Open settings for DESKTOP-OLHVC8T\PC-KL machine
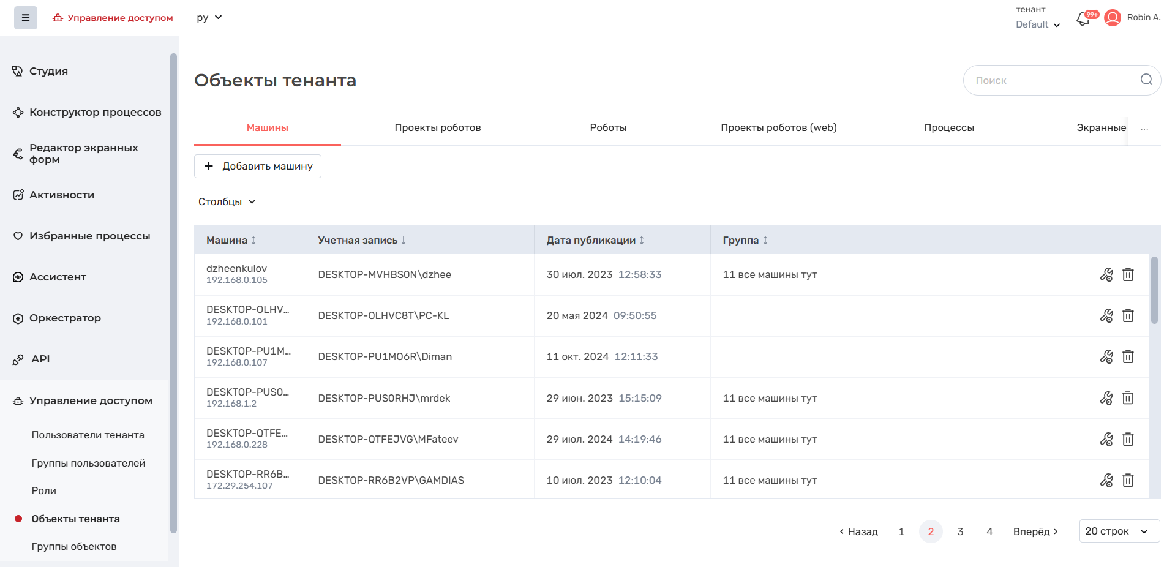Viewport: 1175px width, 567px height. (1106, 315)
